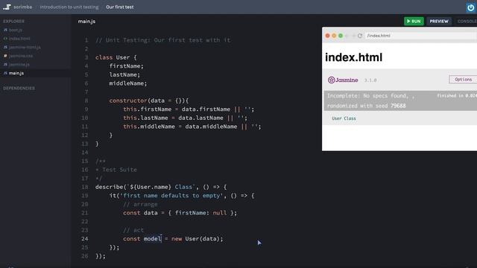477x268 pixels.
Task: Click the it('first name defaults to empty') line
Action: click(182, 196)
